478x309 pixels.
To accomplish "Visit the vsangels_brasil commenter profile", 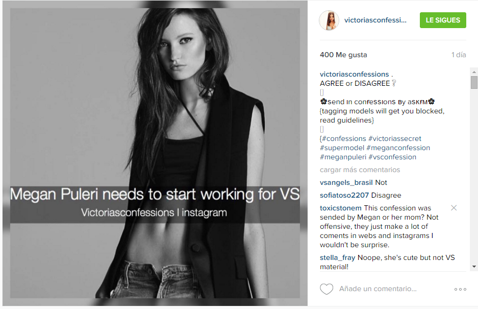I will (346, 183).
